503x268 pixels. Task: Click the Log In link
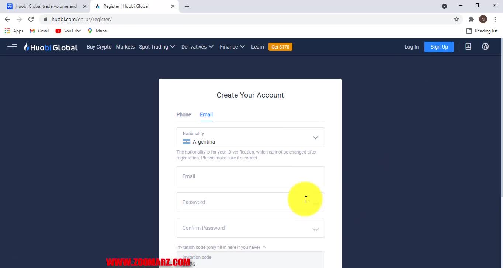point(412,47)
